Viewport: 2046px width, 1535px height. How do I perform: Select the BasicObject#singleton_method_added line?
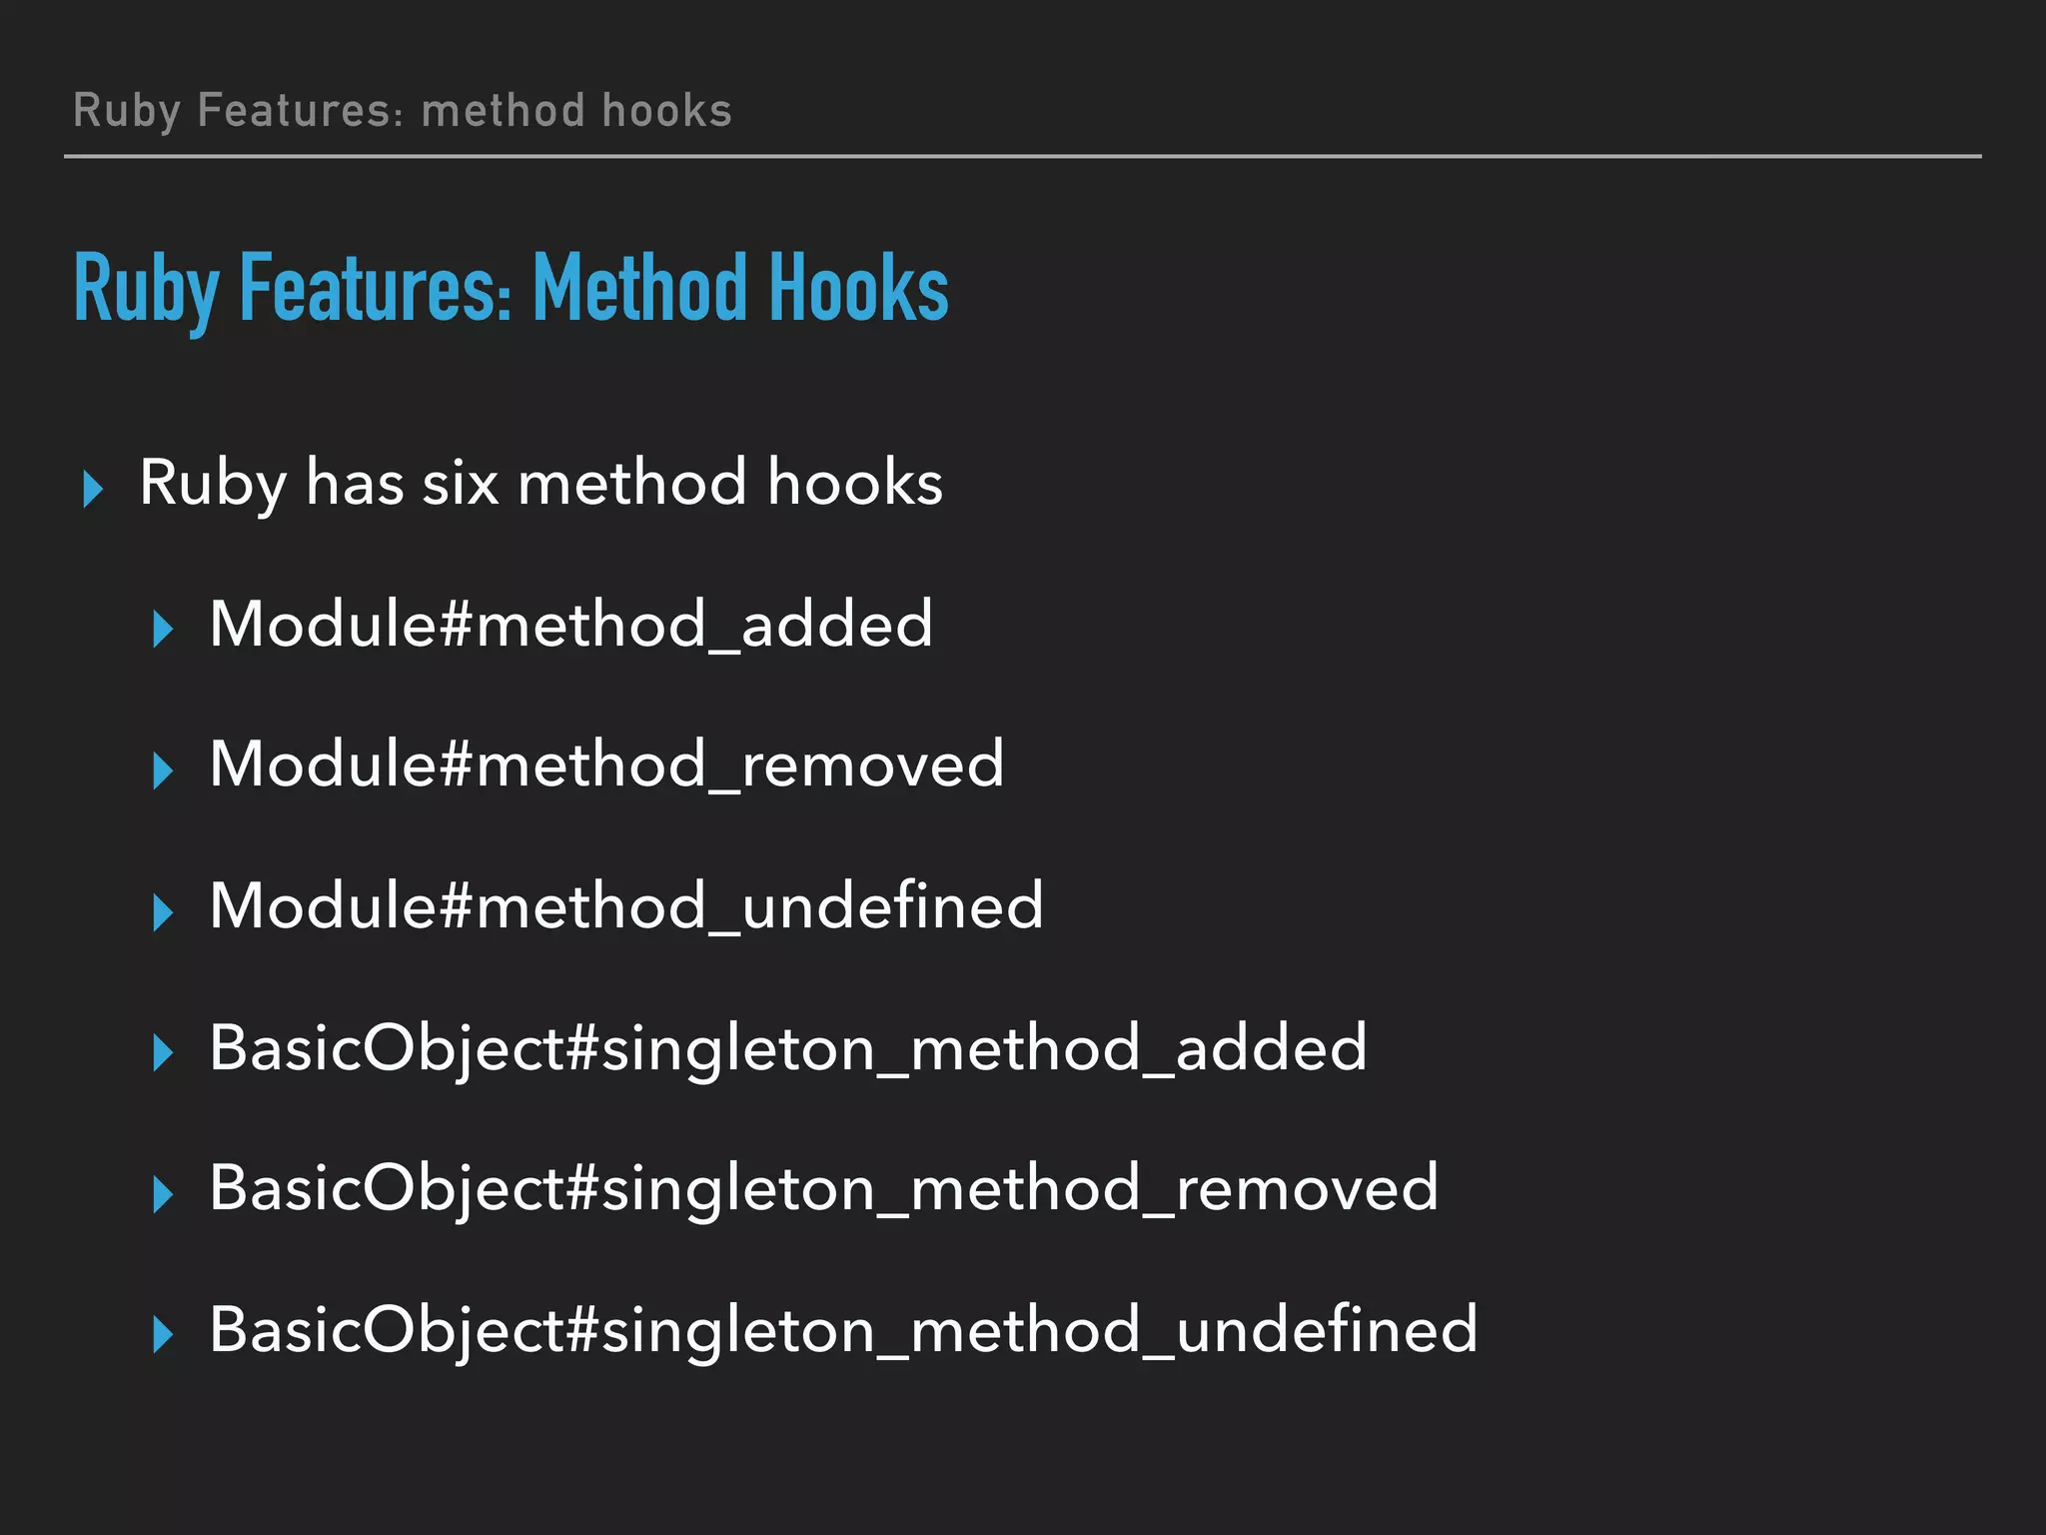coord(788,1049)
